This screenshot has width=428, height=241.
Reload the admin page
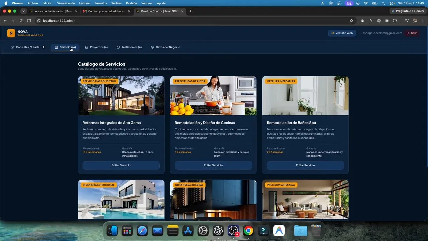pos(21,21)
